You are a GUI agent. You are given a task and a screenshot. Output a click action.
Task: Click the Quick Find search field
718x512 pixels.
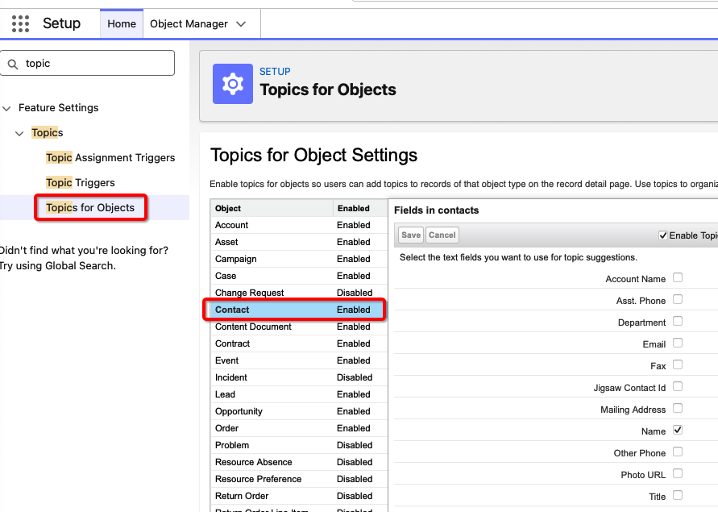97,63
